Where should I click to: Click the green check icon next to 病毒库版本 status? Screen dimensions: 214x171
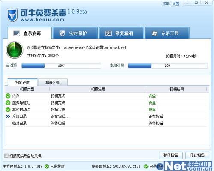point(146,166)
